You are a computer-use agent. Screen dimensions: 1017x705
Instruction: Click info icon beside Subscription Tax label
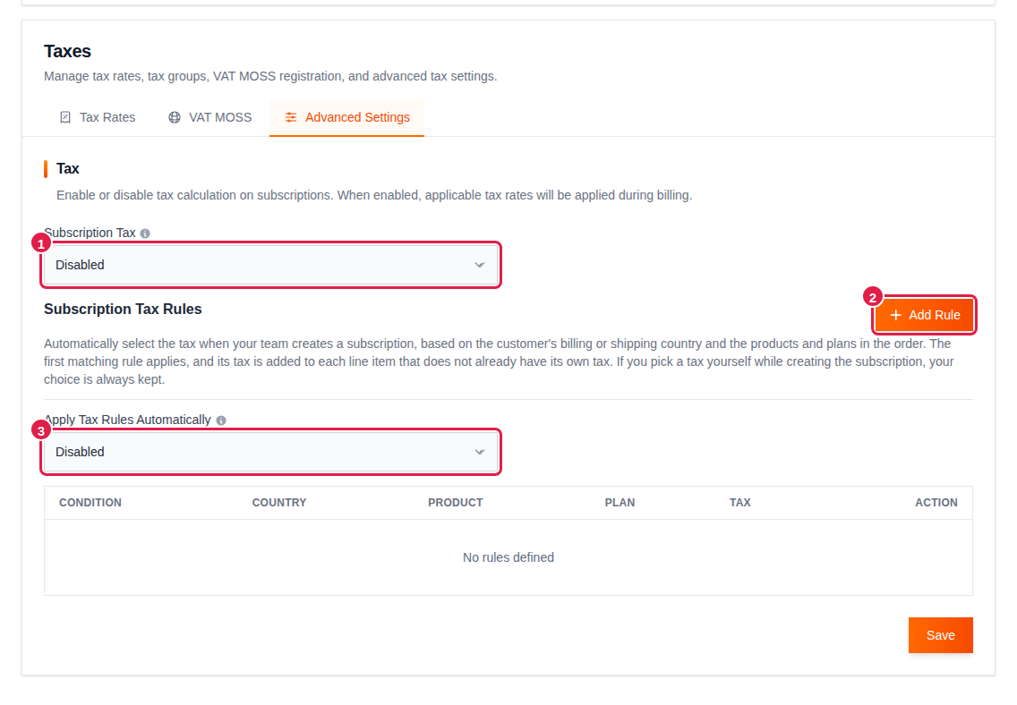pos(145,234)
